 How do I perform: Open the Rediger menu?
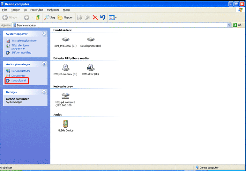[15, 10]
